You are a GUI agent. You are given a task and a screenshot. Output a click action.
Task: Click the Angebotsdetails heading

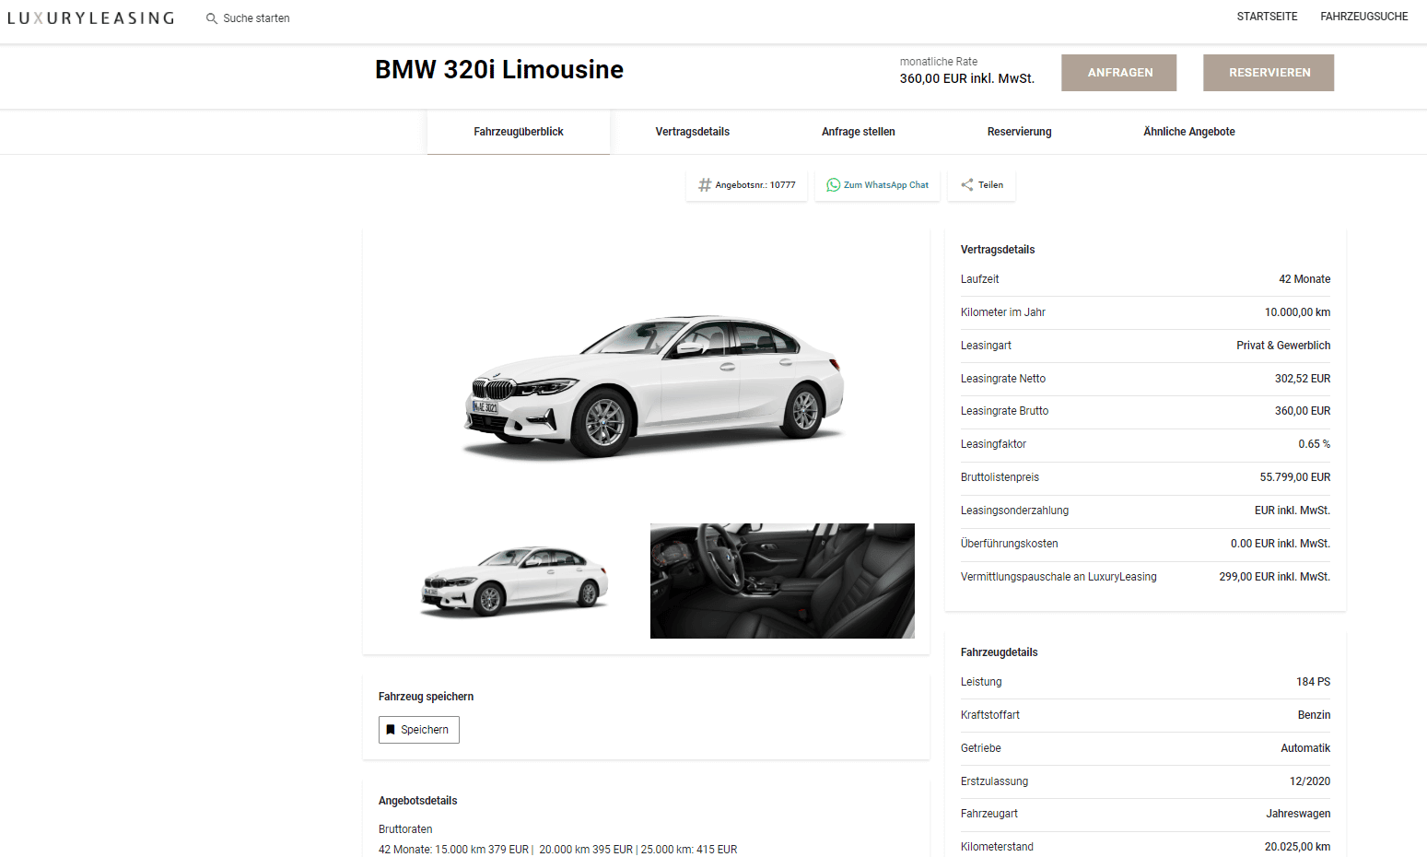click(417, 801)
